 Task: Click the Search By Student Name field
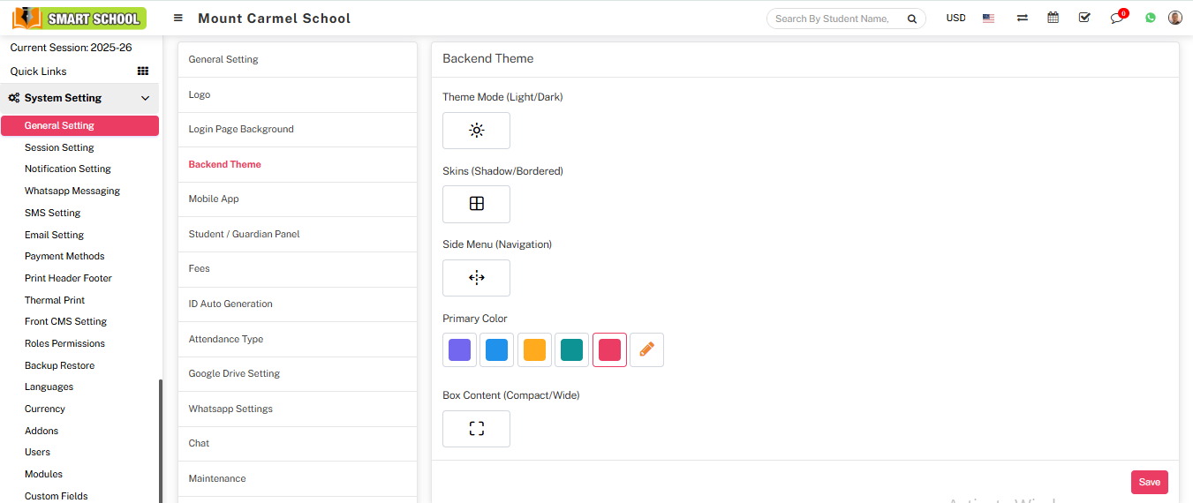[834, 19]
